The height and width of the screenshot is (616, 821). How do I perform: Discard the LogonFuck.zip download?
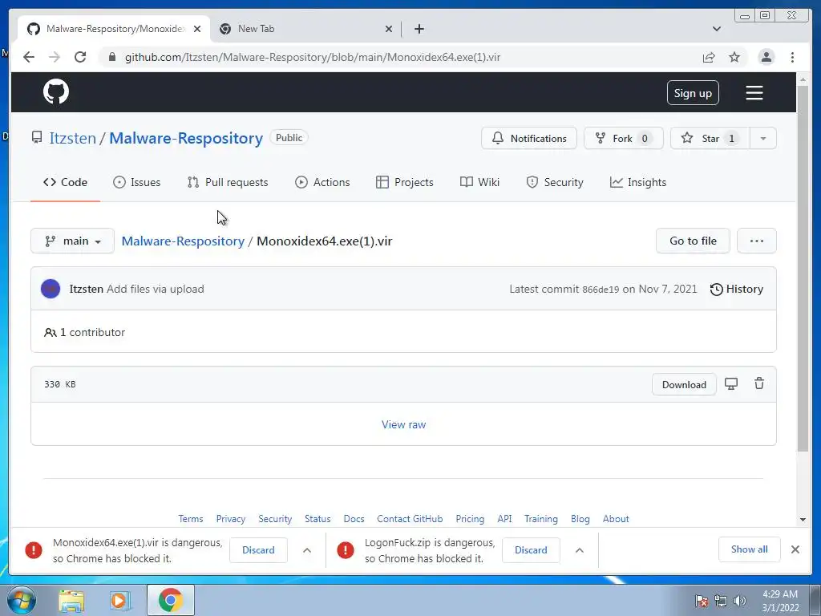click(x=531, y=550)
